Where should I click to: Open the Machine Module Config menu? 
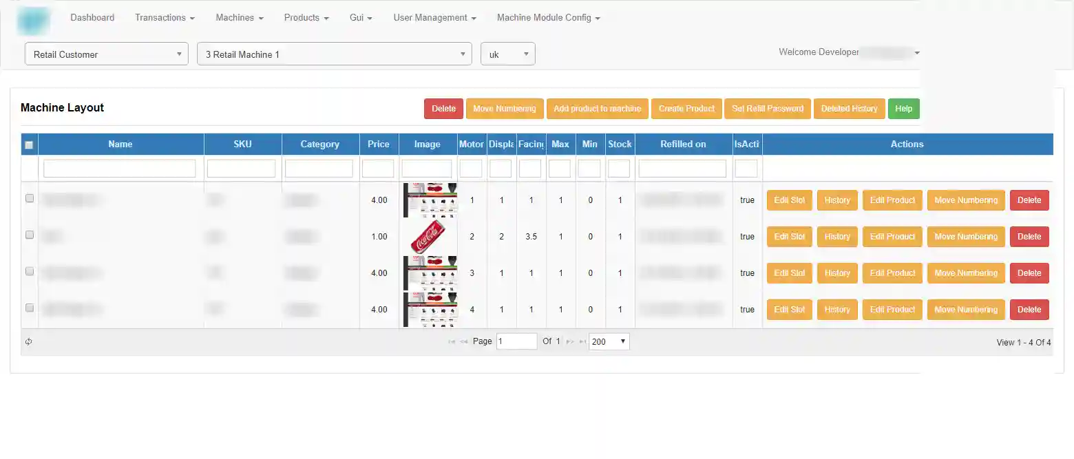click(x=548, y=17)
